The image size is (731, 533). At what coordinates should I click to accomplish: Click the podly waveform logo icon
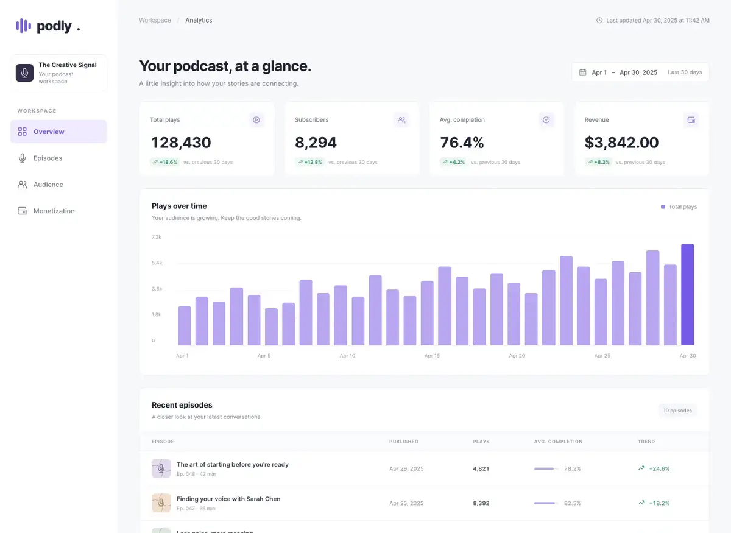pyautogui.click(x=23, y=26)
